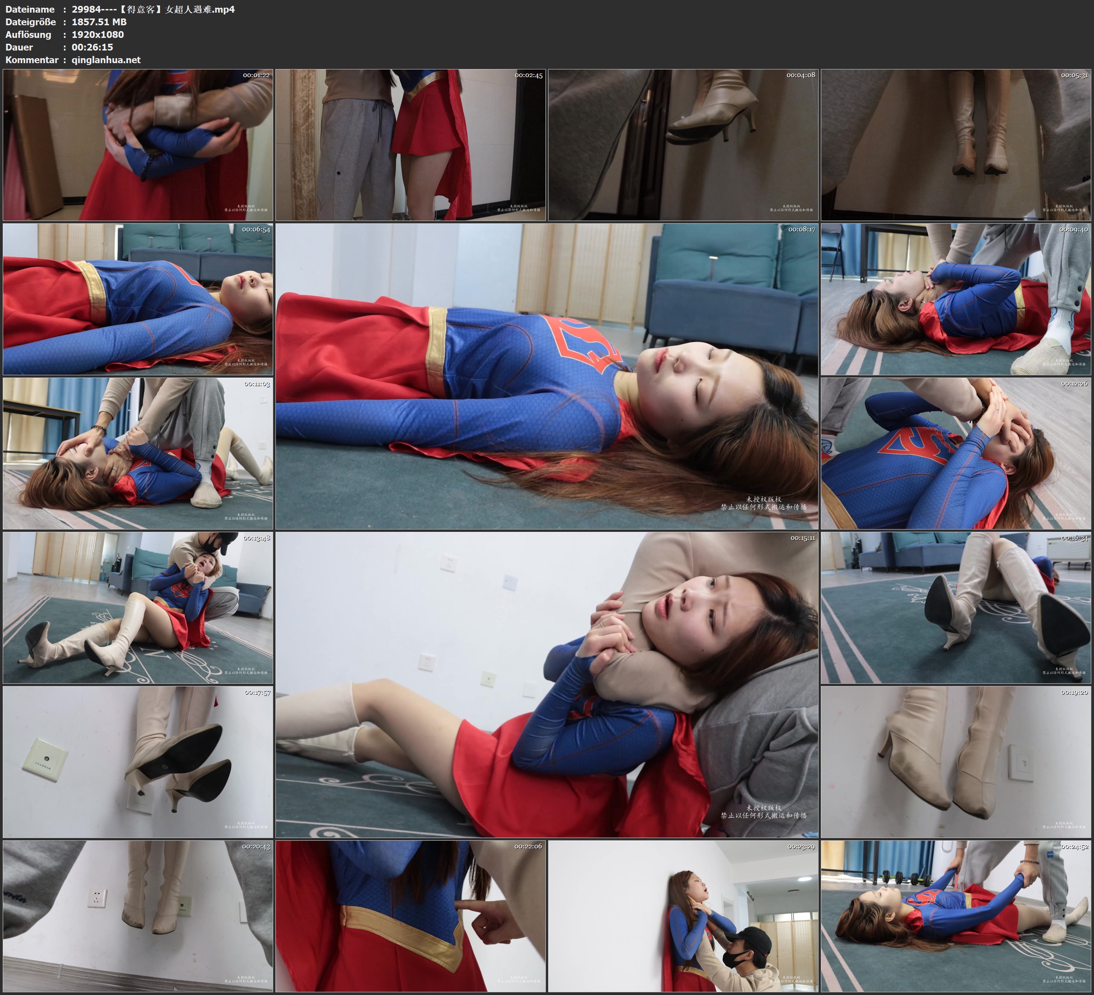The image size is (1094, 995).
Task: Open the thumbnail marked 00:17:57
Action: (x=138, y=762)
